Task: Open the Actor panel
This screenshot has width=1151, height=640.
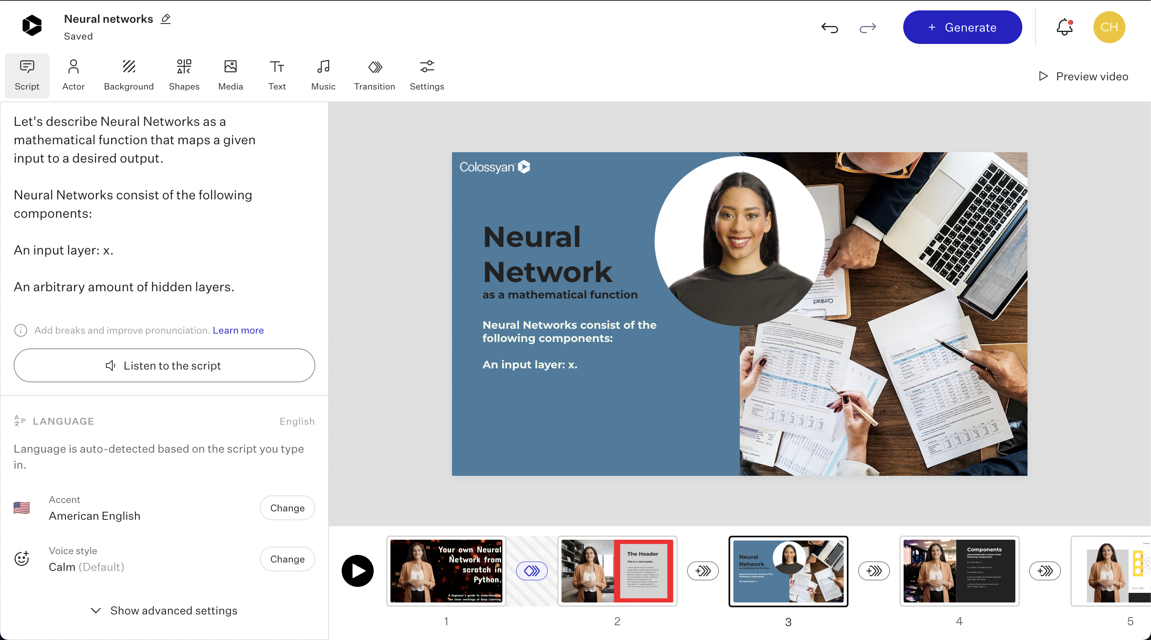Action: [73, 75]
